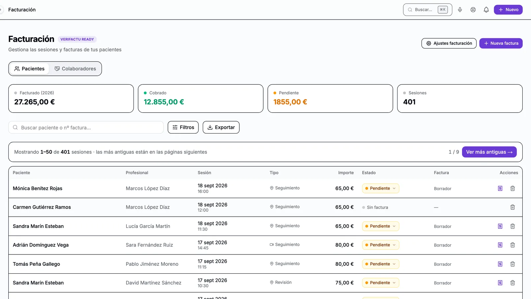
Task: Click the microphone icon in top bar
Action: (x=460, y=10)
